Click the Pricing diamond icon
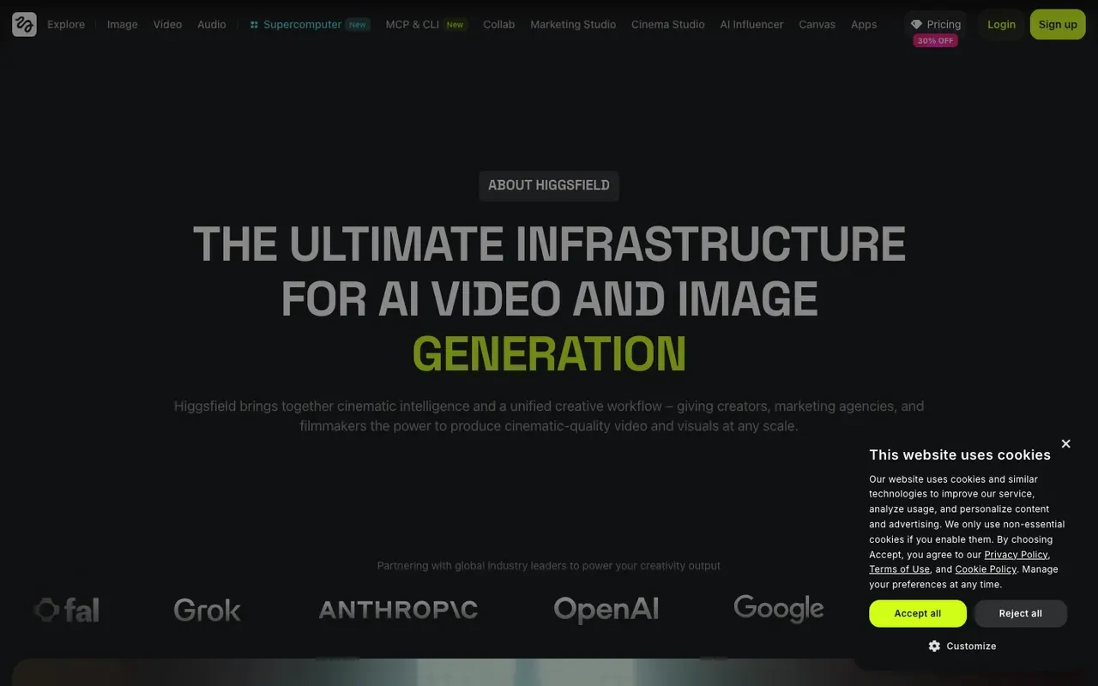 click(x=916, y=25)
